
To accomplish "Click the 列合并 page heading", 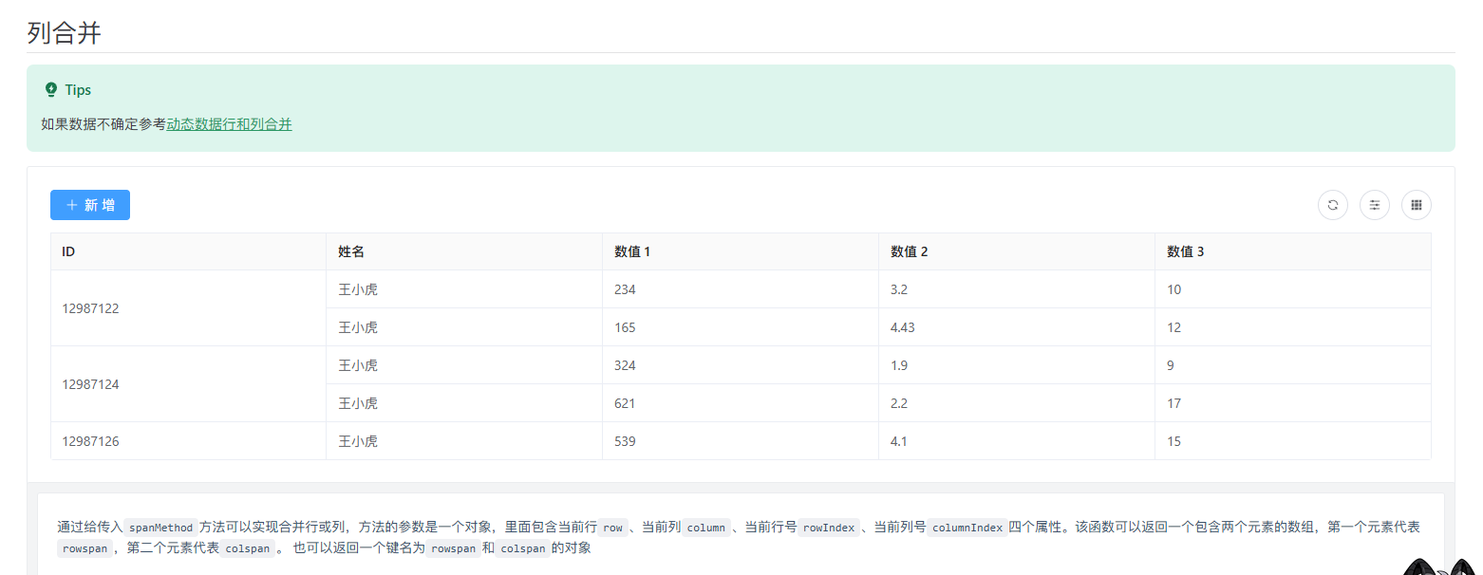I will click(64, 33).
